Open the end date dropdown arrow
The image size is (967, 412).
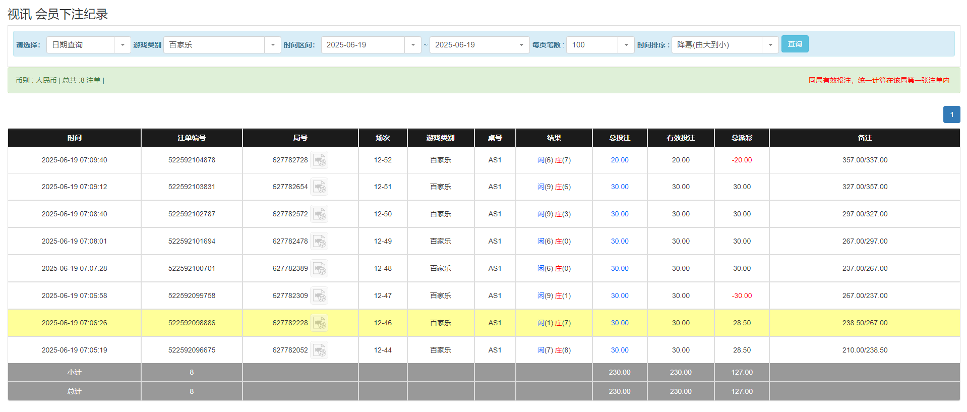coord(521,45)
